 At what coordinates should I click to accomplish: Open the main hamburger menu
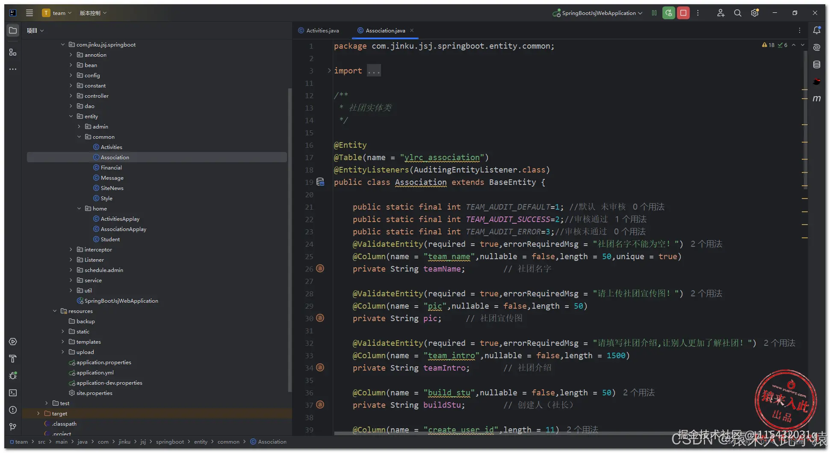[30, 13]
